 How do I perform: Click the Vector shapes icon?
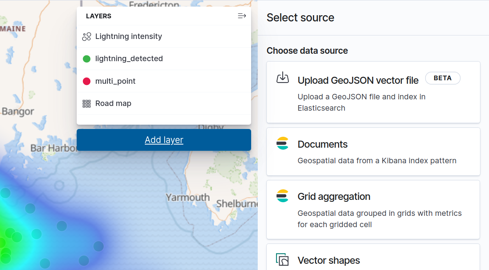coord(282,259)
